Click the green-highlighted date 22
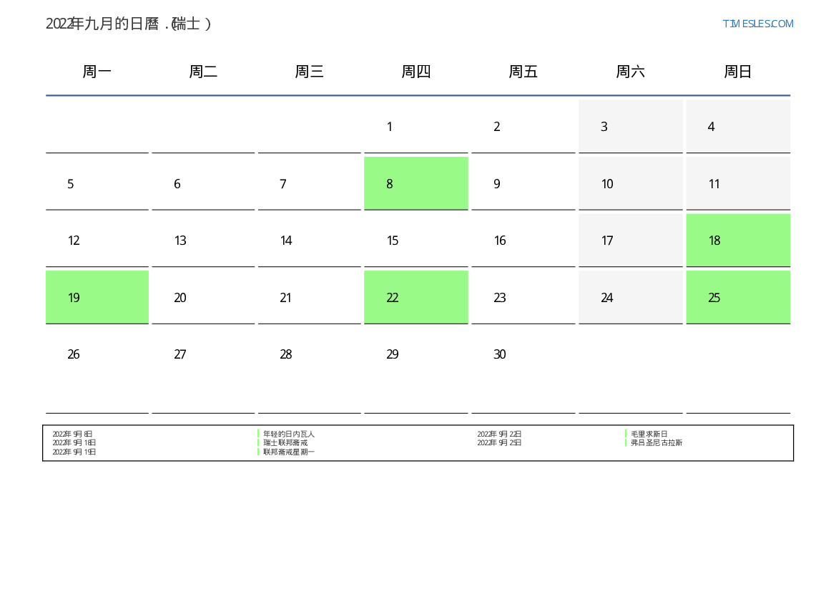836x592 pixels. (415, 297)
